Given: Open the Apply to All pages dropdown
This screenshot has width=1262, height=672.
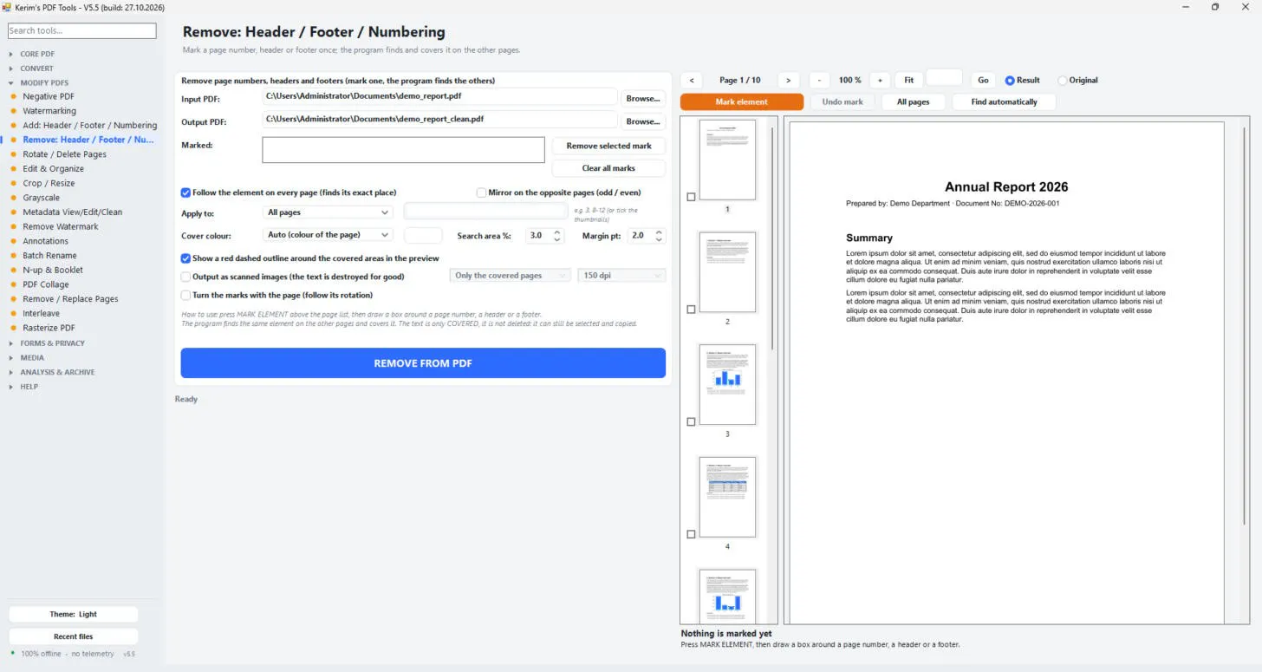Looking at the screenshot, I should point(328,212).
